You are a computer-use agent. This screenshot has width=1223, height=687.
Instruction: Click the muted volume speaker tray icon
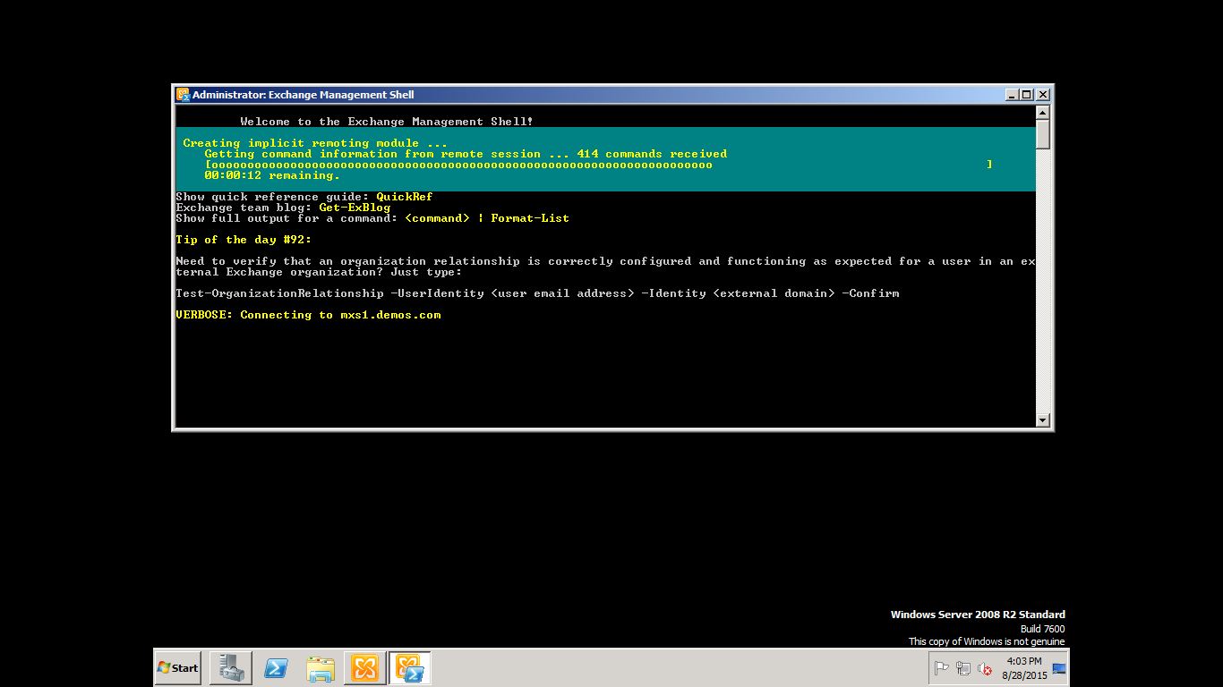tap(985, 668)
